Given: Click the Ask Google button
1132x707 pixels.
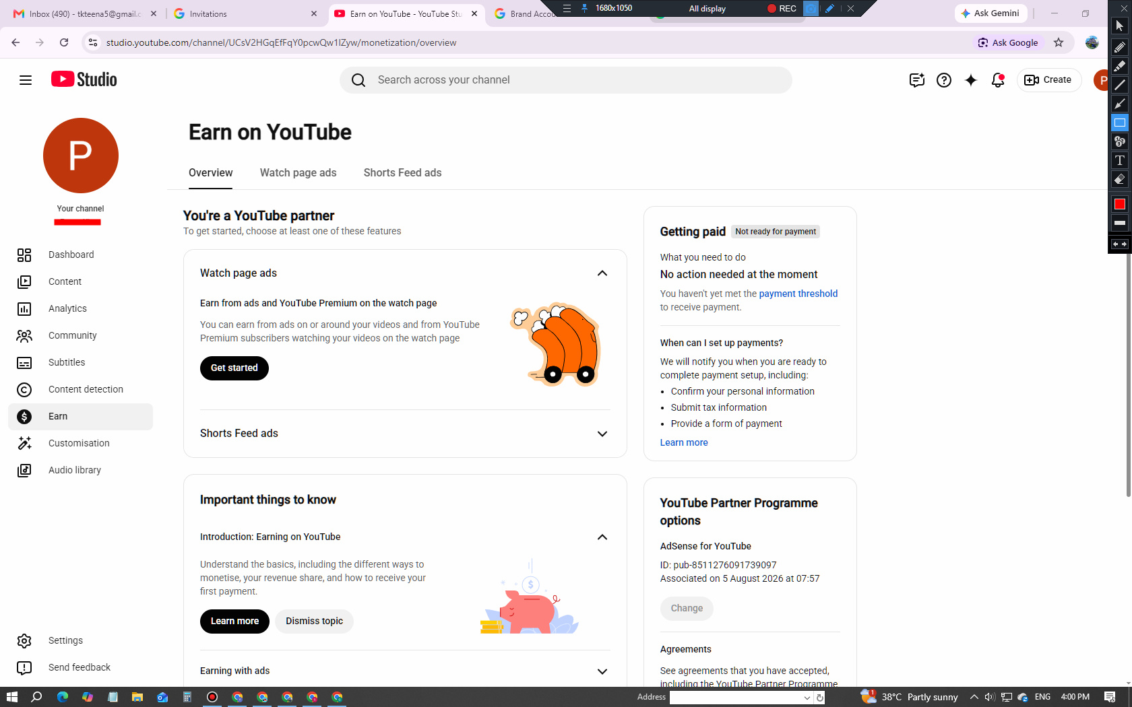Looking at the screenshot, I should (x=1008, y=42).
